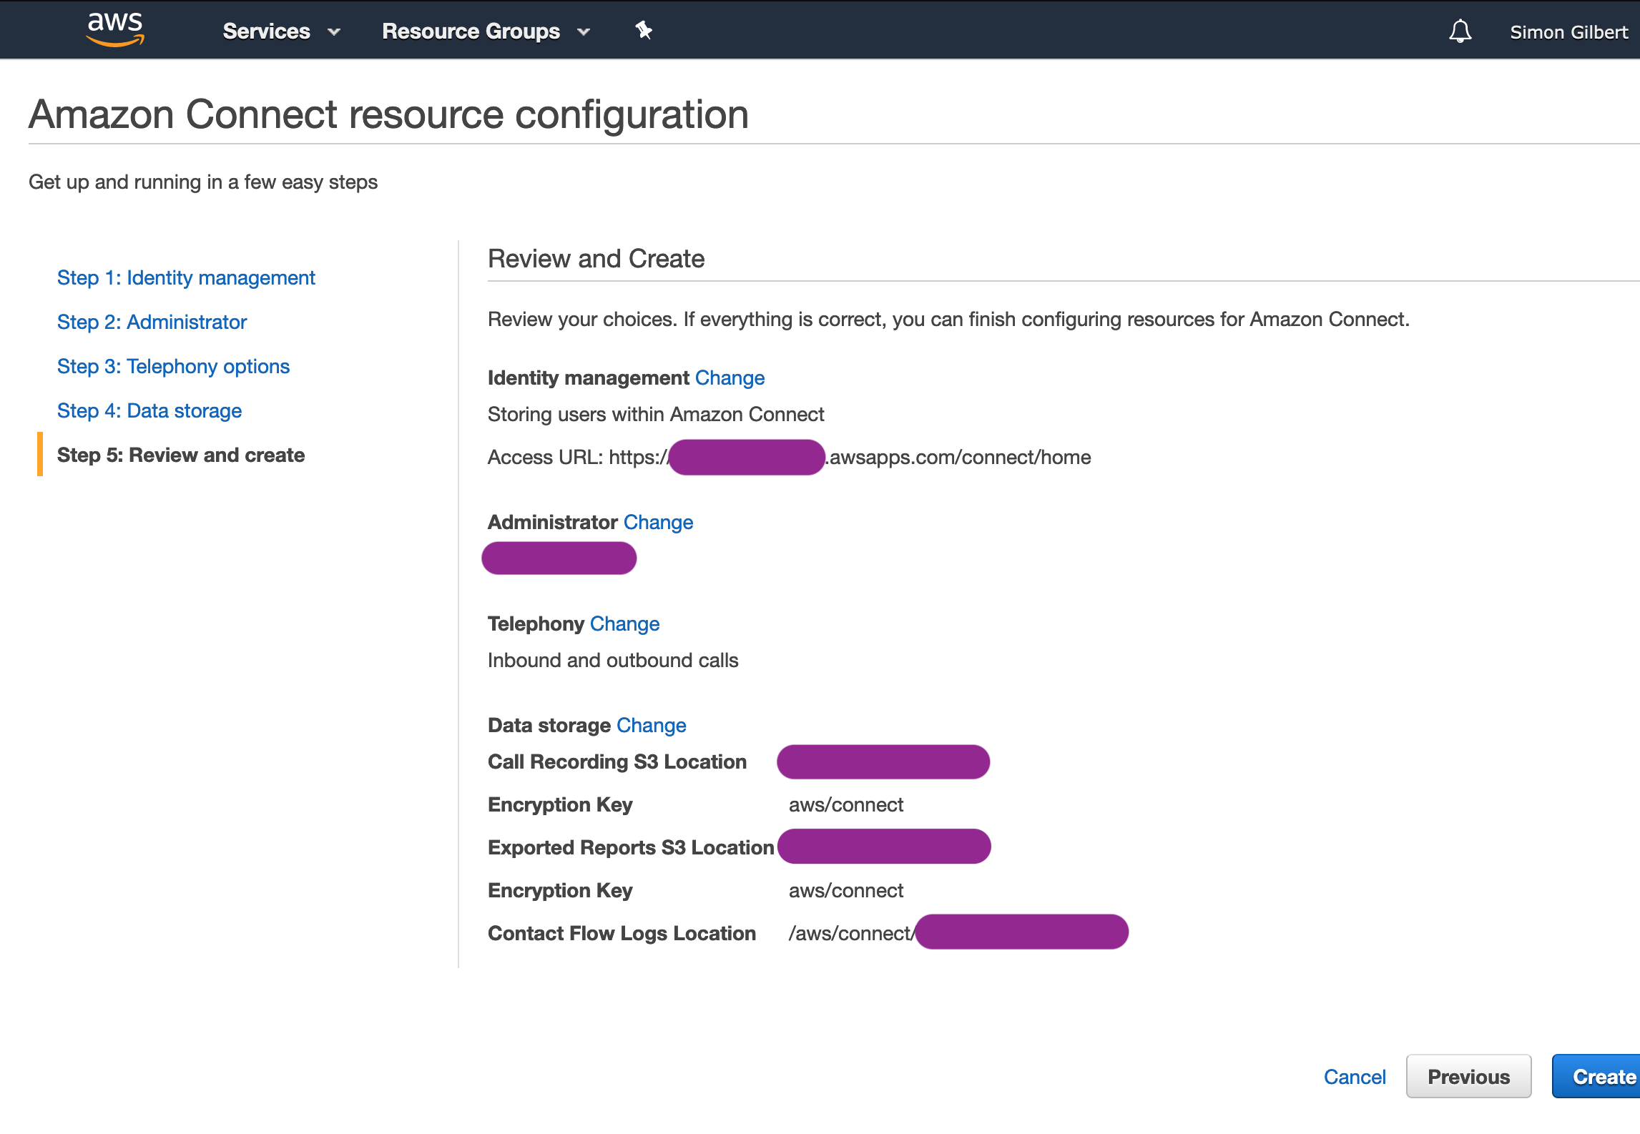Select Step 5: Review and create
This screenshot has height=1134, width=1640.
pyautogui.click(x=181, y=455)
